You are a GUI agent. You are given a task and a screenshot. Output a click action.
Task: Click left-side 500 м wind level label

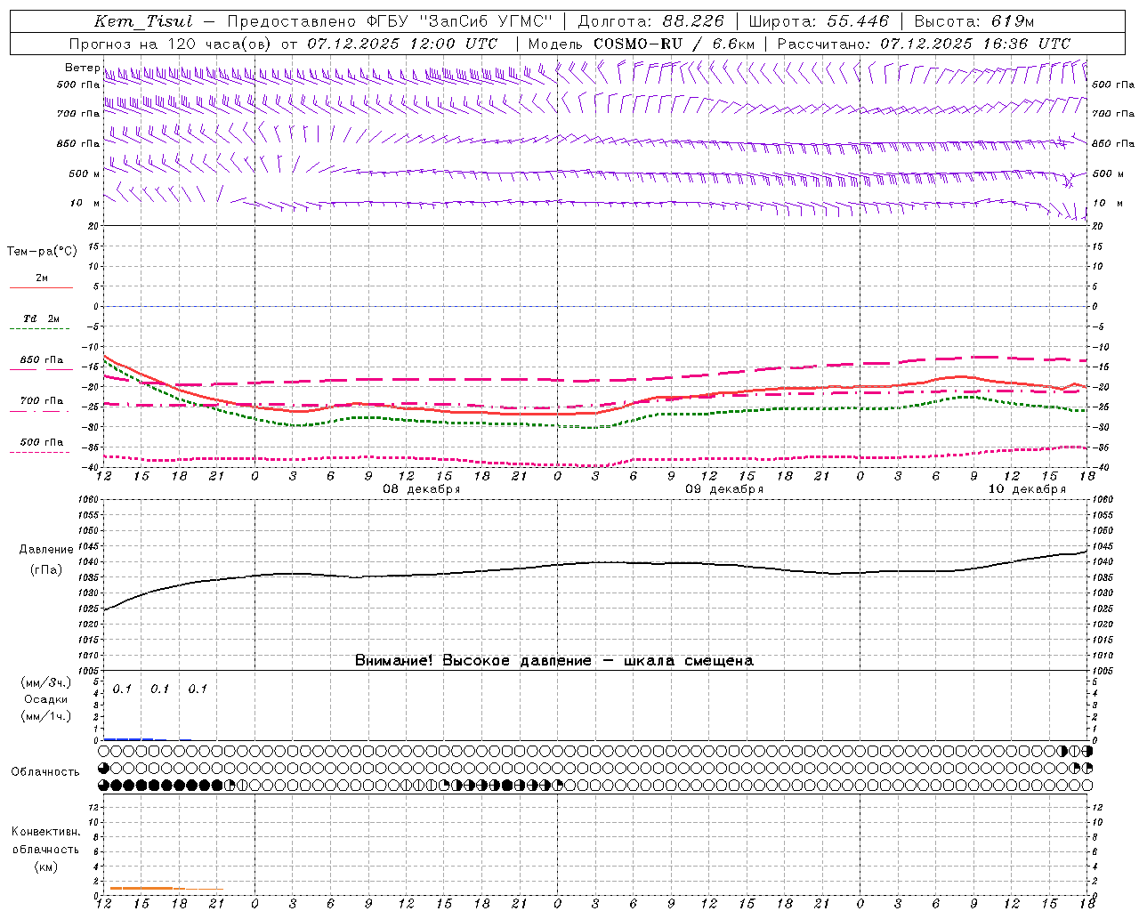pos(85,173)
